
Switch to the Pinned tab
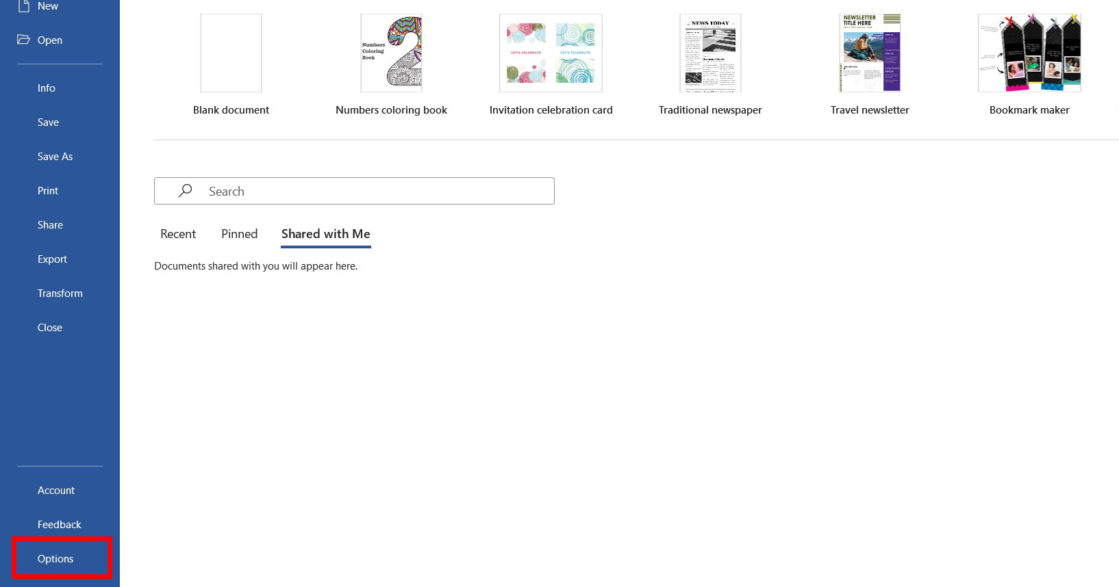pyautogui.click(x=240, y=234)
